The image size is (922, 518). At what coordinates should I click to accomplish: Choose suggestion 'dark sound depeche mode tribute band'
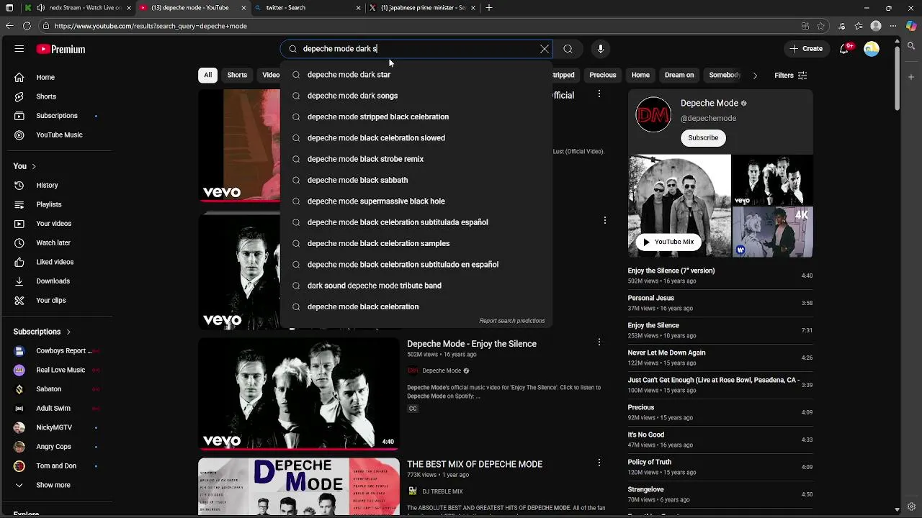tap(416, 286)
